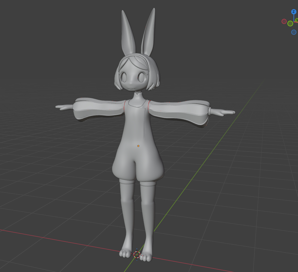Click the character's small mouth
Screen dimensions: 298x272
click(132, 87)
